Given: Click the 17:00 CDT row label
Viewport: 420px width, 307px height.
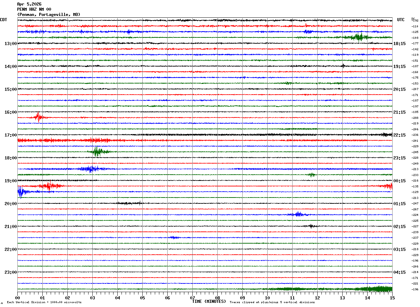Looking at the screenshot, I should [10, 135].
